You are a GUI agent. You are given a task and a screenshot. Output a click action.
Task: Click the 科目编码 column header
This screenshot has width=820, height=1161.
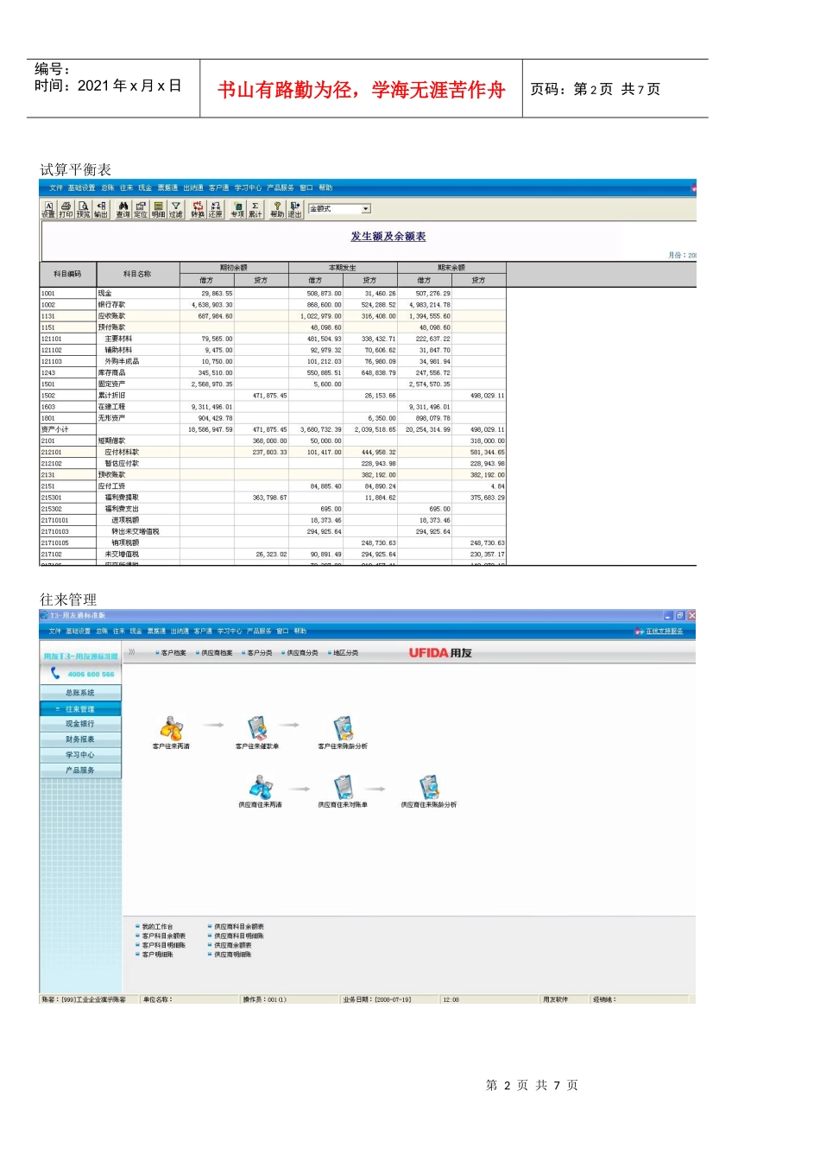point(68,274)
